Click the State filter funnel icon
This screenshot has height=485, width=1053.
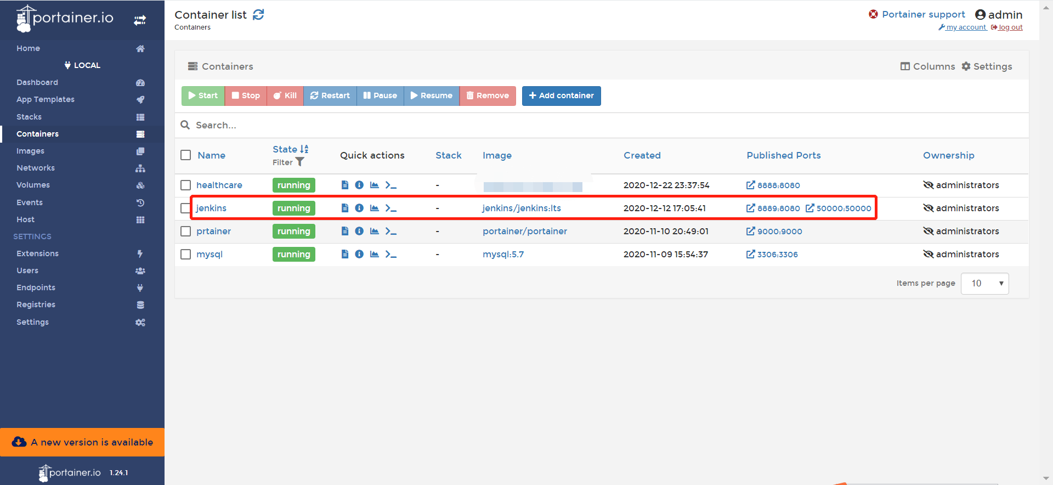[299, 162]
